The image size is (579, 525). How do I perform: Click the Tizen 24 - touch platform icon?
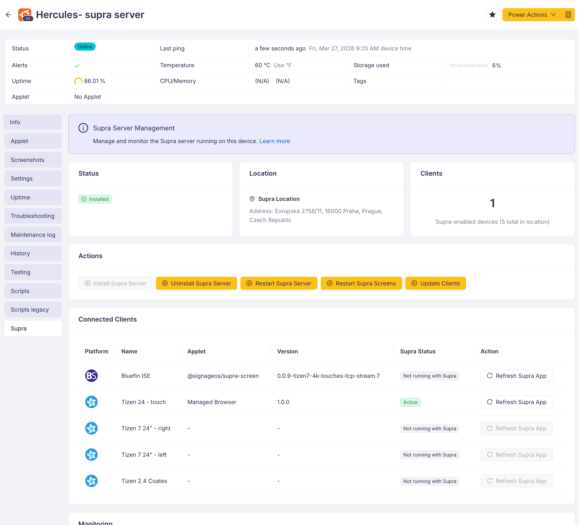[91, 402]
